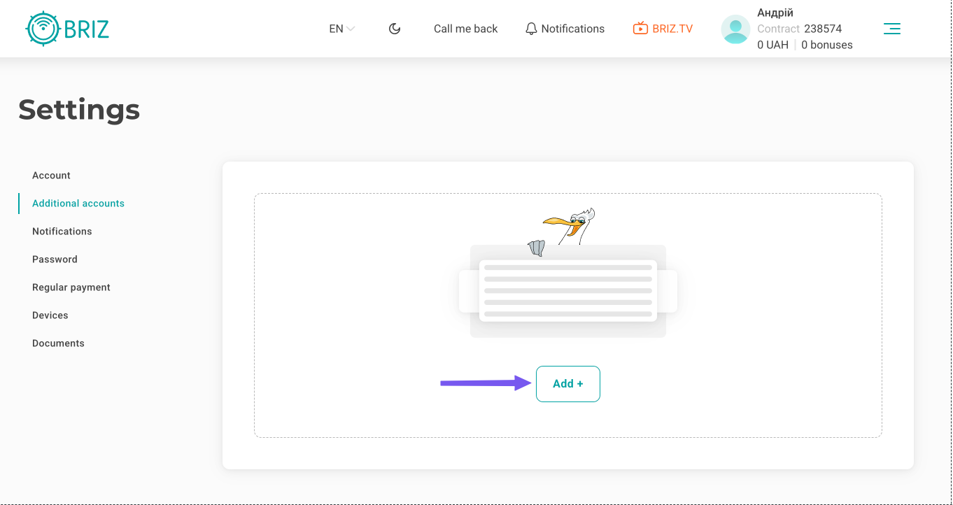The width and height of the screenshot is (953, 505).
Task: Go to Password settings
Action: [x=55, y=259]
